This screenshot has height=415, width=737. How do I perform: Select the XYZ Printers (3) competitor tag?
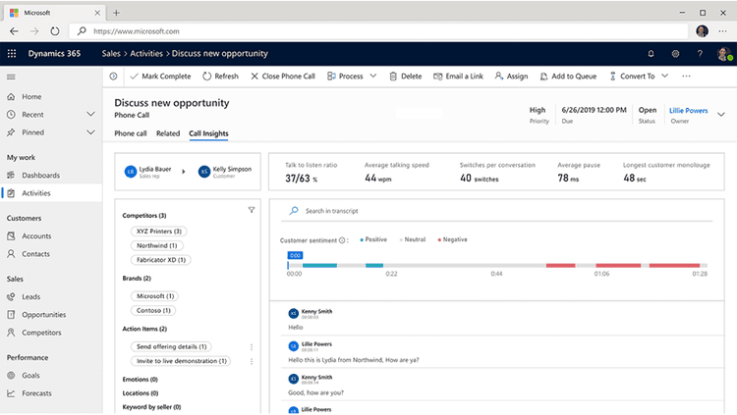coord(159,232)
